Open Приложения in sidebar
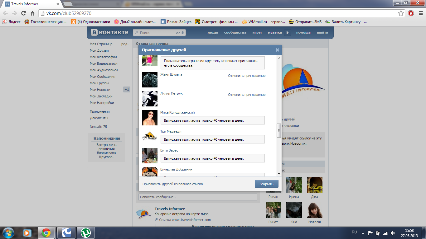The width and height of the screenshot is (426, 239). (x=100, y=111)
